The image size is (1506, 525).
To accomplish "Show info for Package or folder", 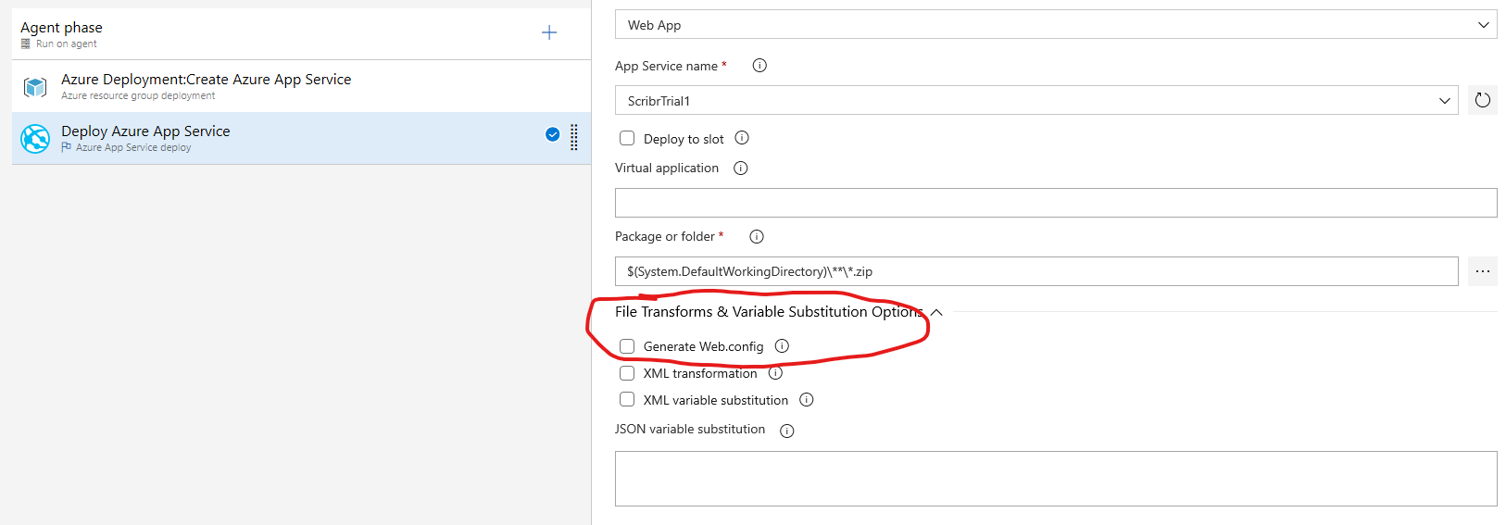I will click(757, 237).
